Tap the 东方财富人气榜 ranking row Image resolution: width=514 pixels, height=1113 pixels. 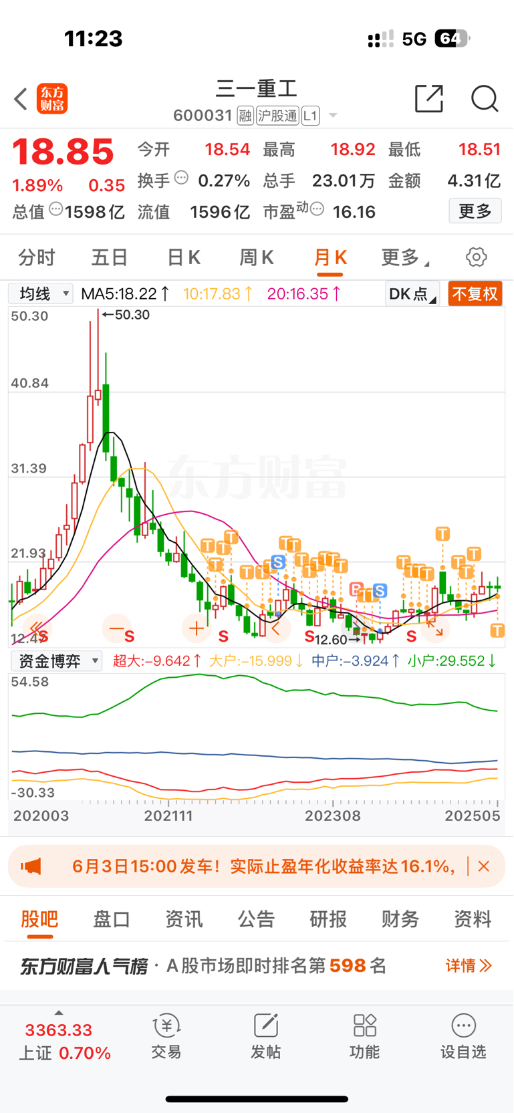pyautogui.click(x=257, y=966)
